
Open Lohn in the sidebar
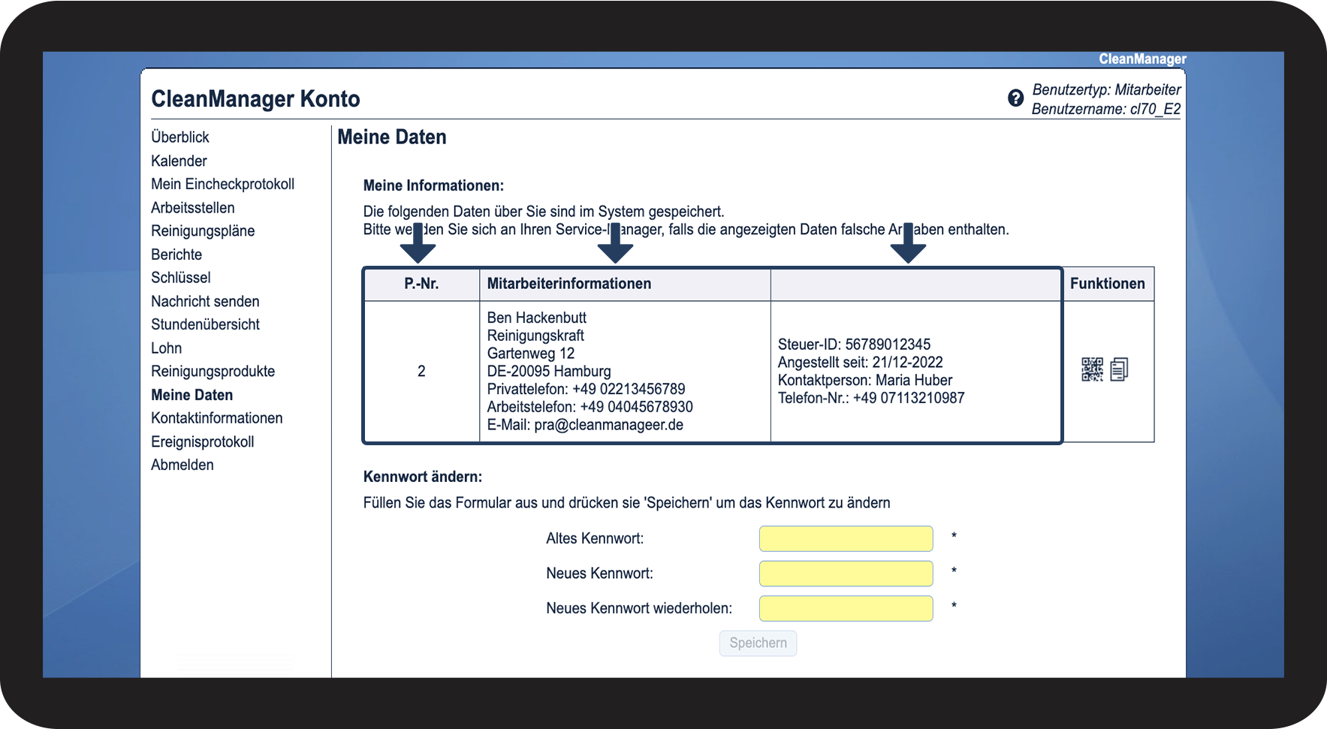coord(167,348)
